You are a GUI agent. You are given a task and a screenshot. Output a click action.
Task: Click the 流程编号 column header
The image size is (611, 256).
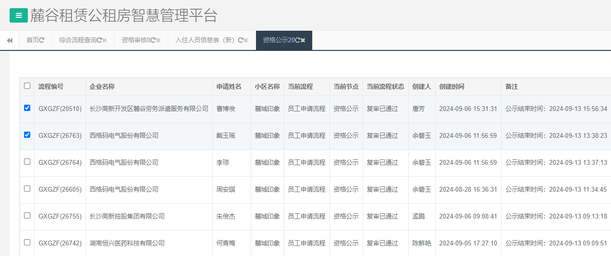pyautogui.click(x=51, y=87)
